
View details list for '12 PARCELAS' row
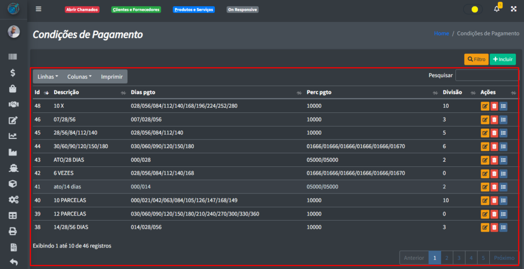pos(504,214)
